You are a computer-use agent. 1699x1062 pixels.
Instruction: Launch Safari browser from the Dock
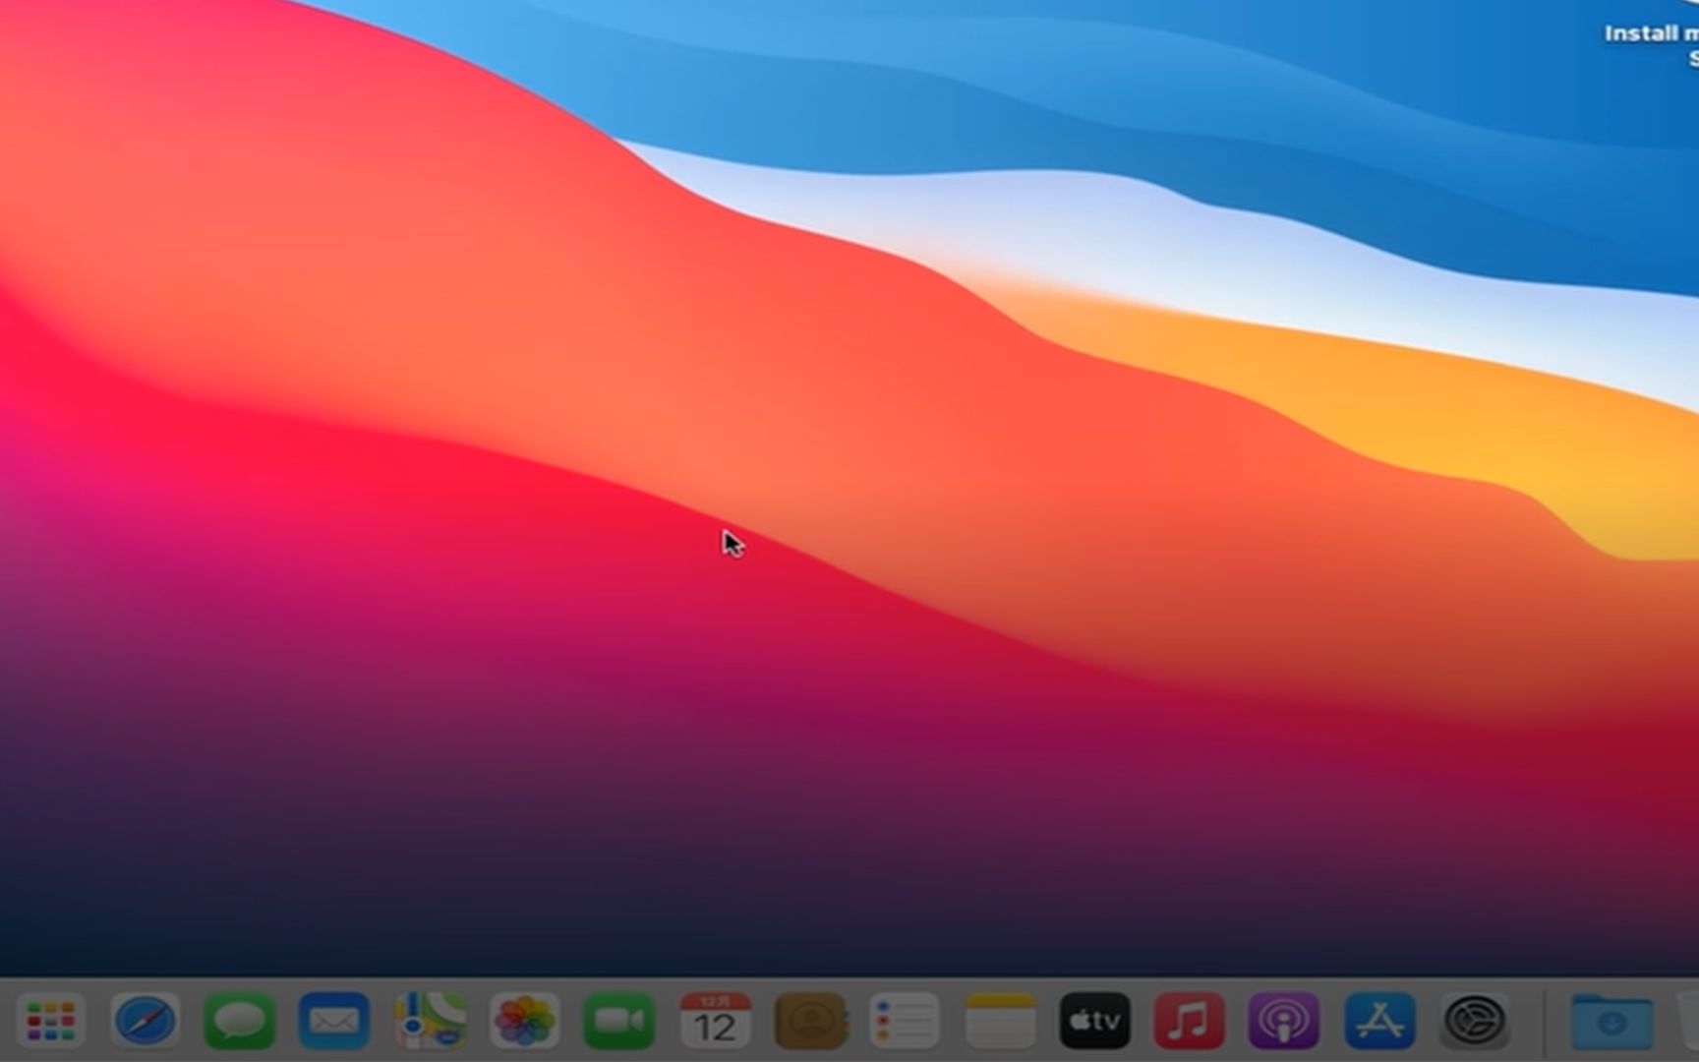[x=146, y=1021]
